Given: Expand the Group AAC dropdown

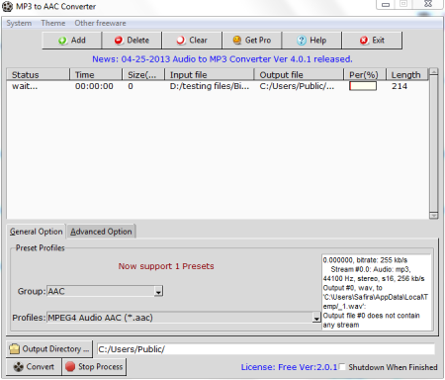Looking at the screenshot, I should (x=158, y=291).
